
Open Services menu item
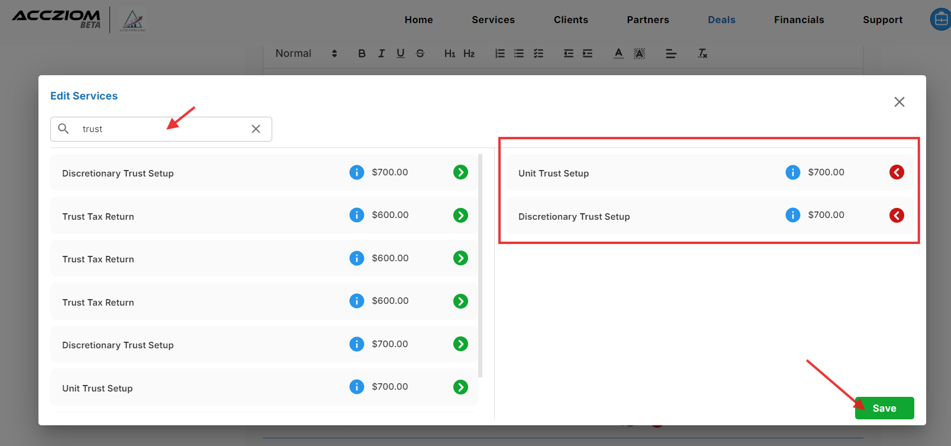coord(493,20)
